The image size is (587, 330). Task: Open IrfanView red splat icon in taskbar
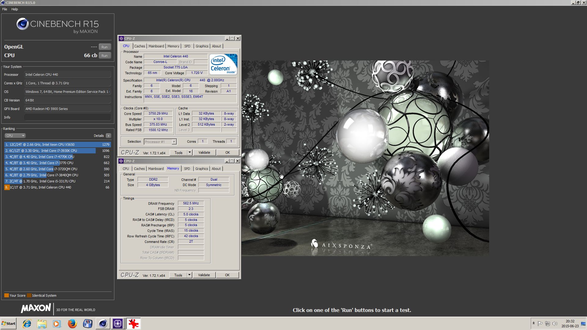[133, 324]
